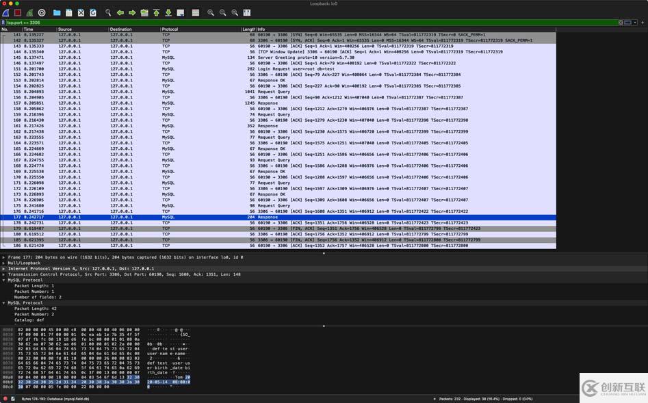The height and width of the screenshot is (403, 648).
Task: Click the ASCII text 'Tom' in bytes pane
Action: click(179, 378)
